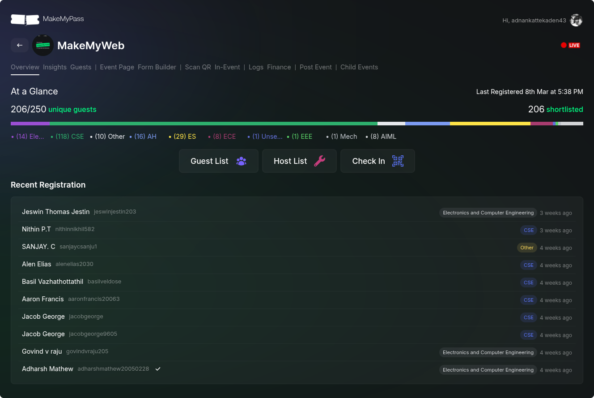594x398 pixels.
Task: Go to the Event Page tab
Action: [x=117, y=67]
